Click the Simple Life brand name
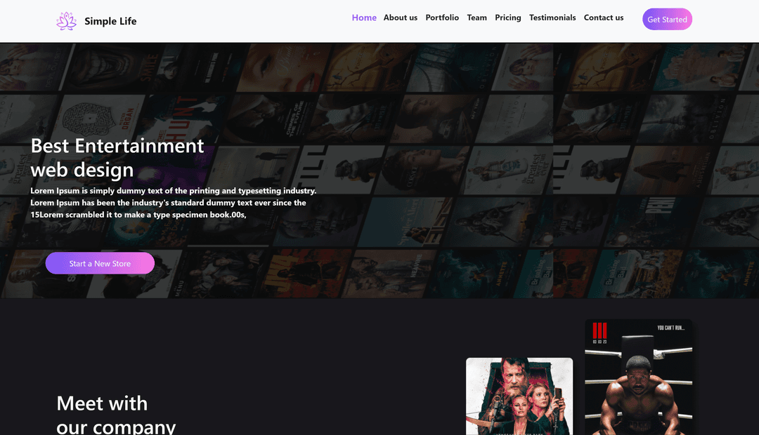 (x=110, y=21)
